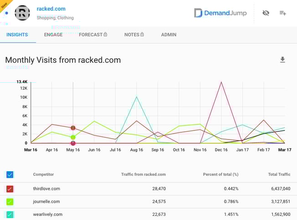
Task: Select the thirdlove.com competitor name
Action: 46,189
